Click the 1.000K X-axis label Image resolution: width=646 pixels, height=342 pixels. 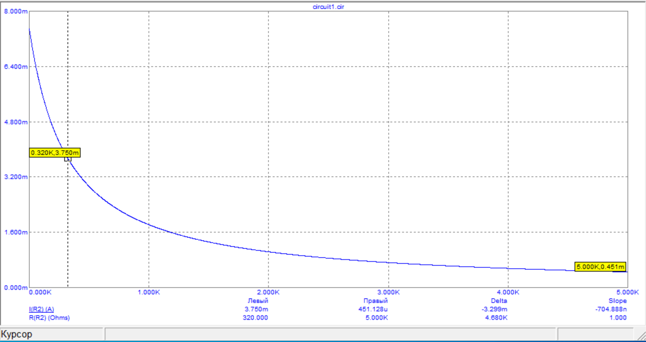149,292
